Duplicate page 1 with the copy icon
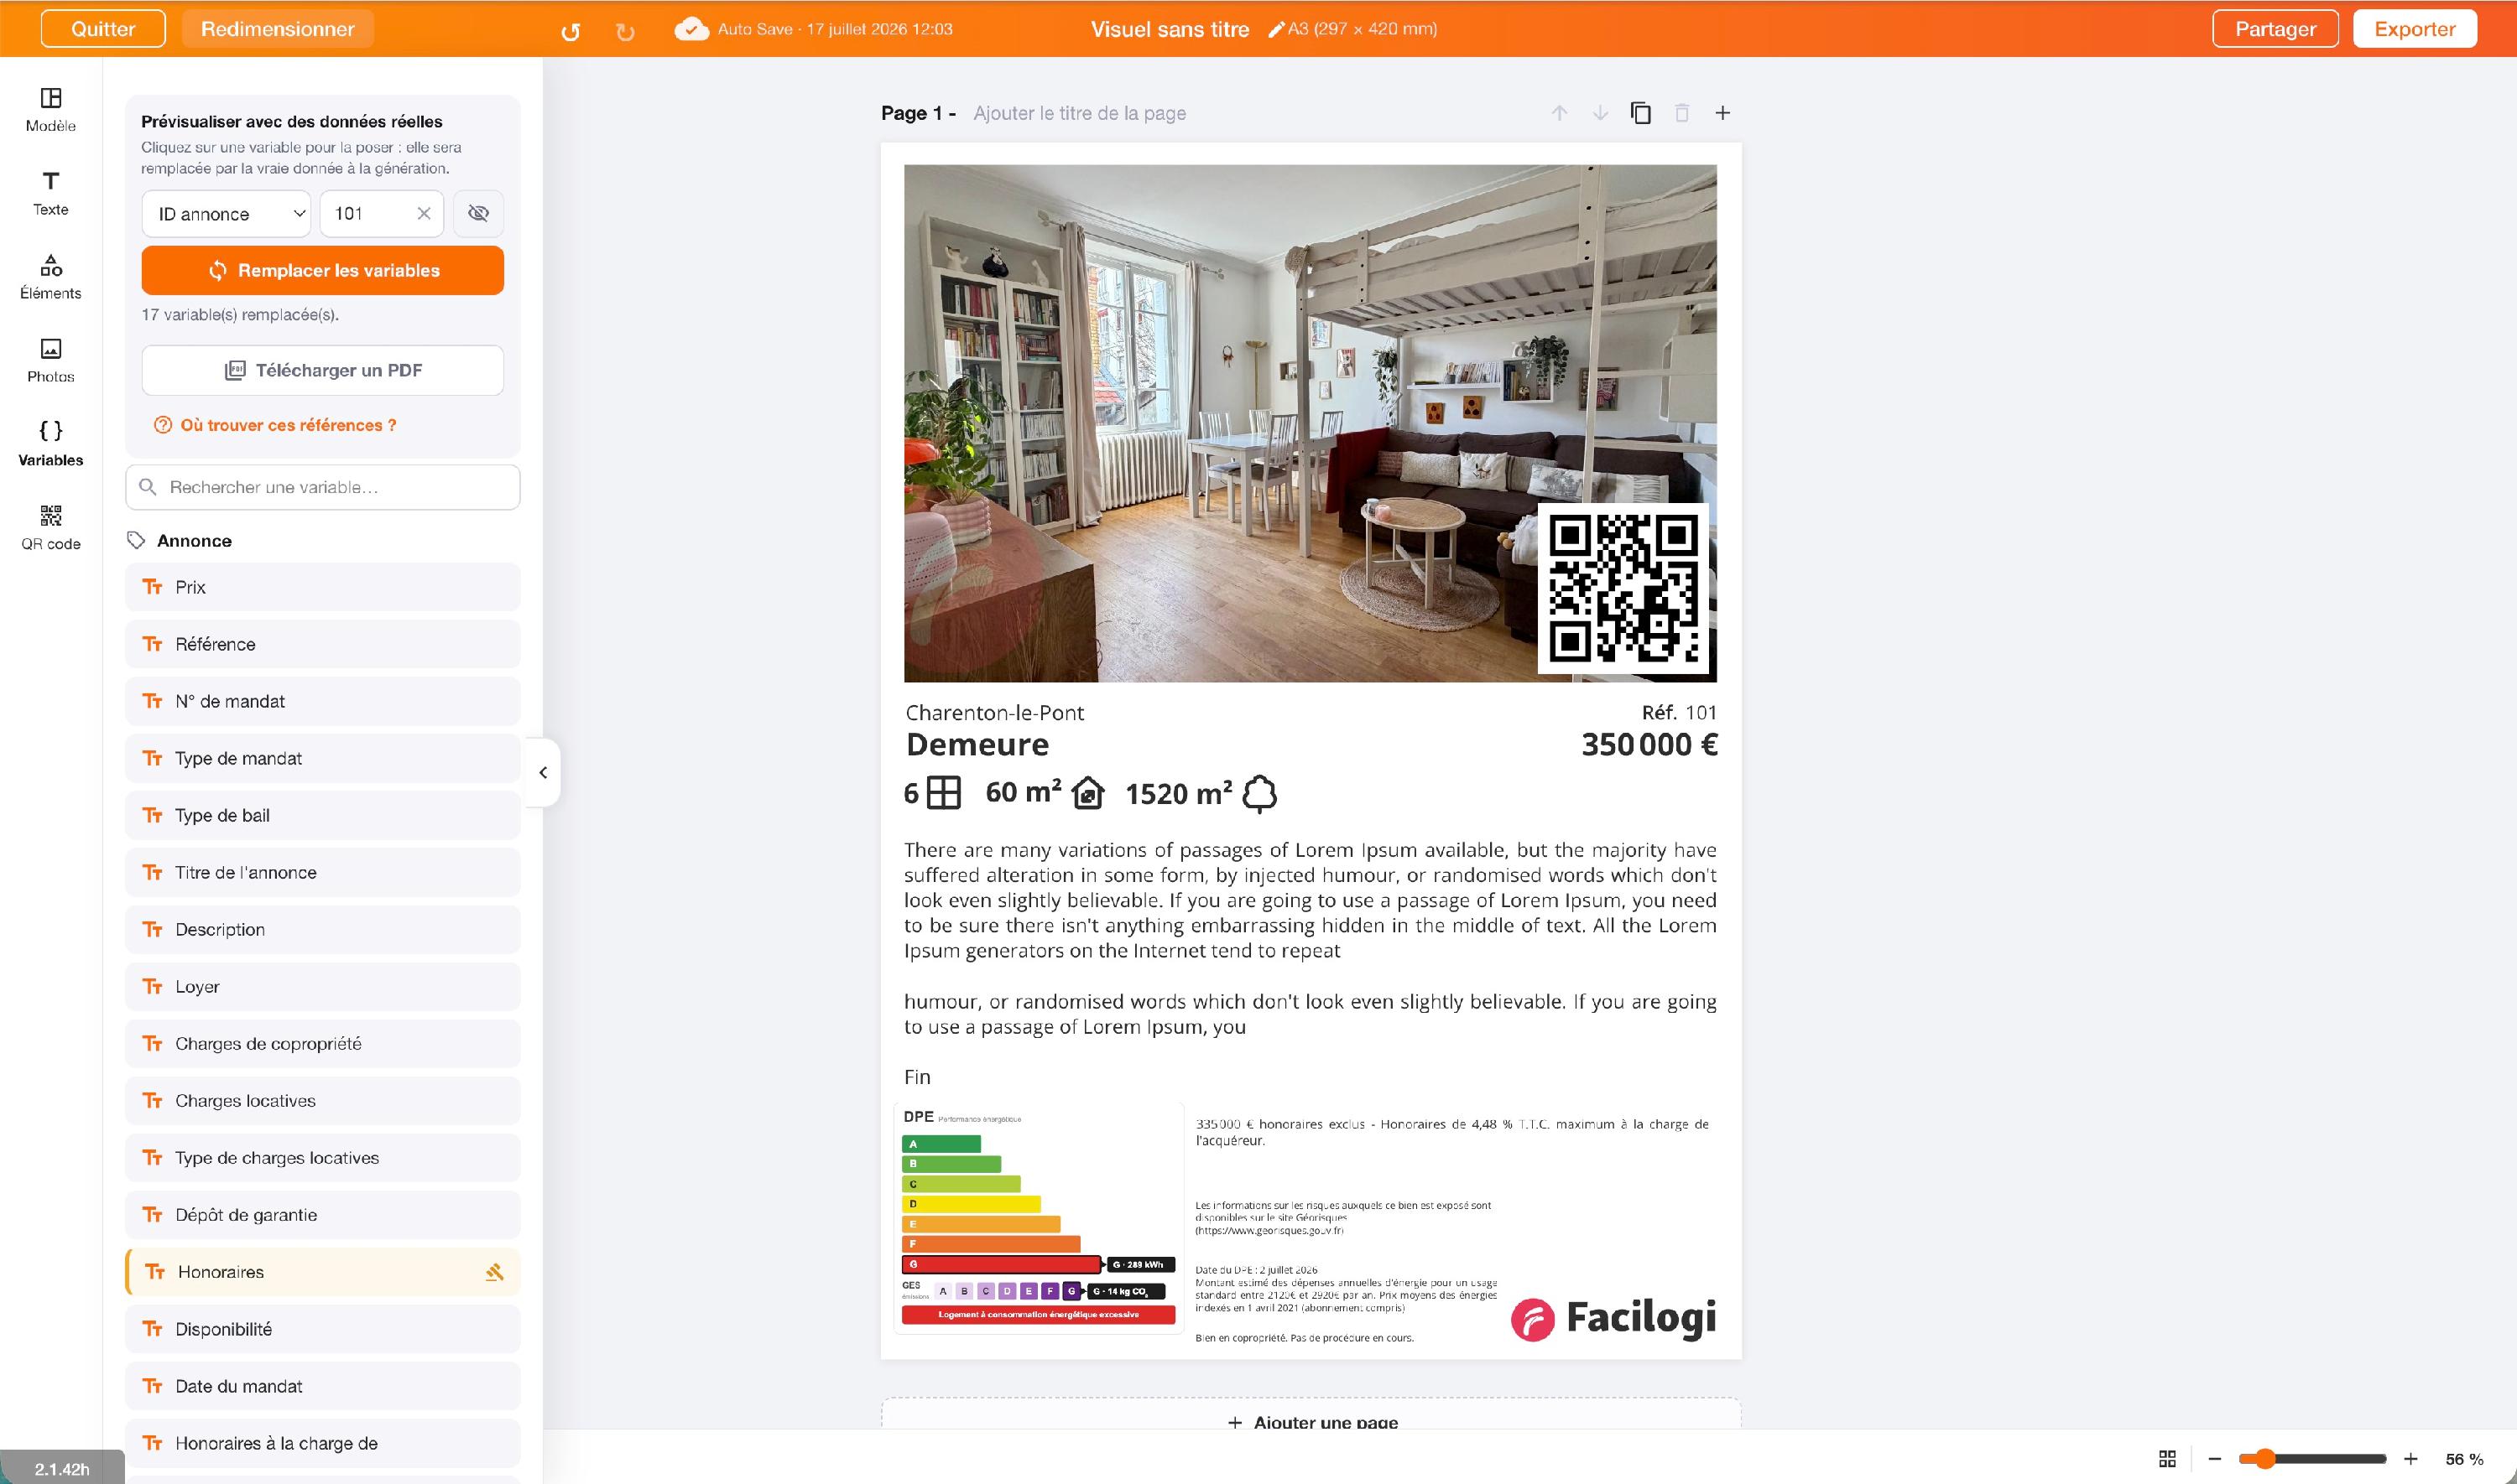This screenshot has height=1484, width=2517. [1640, 113]
